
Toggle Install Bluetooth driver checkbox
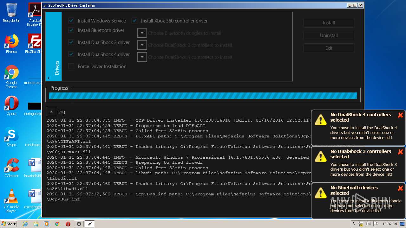click(71, 30)
